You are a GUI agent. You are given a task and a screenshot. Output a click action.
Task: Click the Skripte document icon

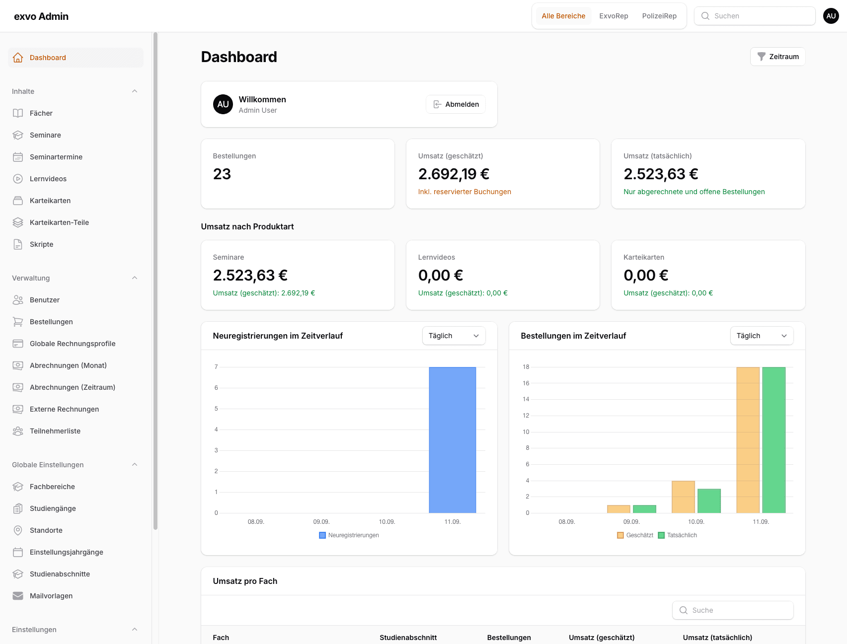18,244
